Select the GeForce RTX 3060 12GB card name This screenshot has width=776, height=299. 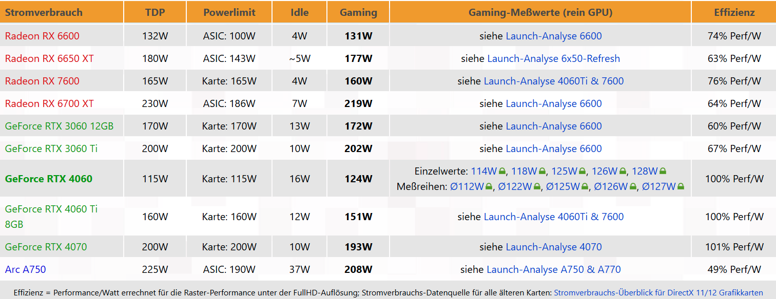pyautogui.click(x=59, y=126)
